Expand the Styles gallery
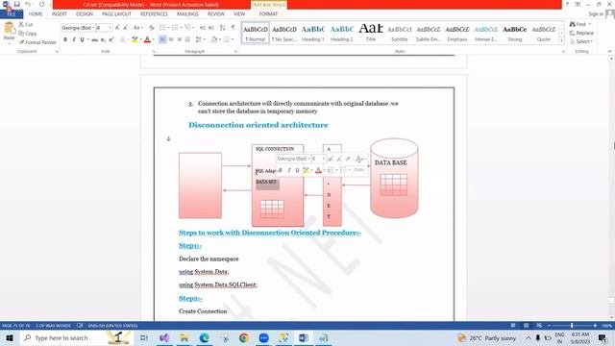615x346 pixels. point(561,40)
